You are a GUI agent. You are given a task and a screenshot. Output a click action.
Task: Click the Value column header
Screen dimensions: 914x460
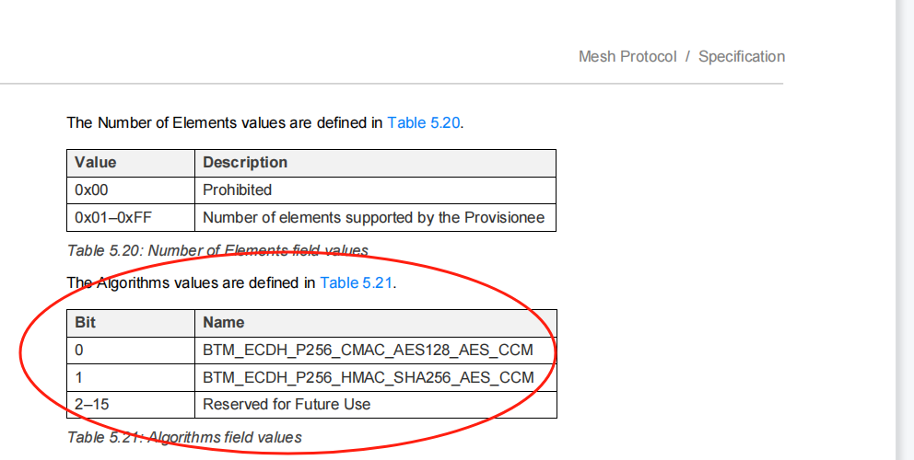pos(131,163)
